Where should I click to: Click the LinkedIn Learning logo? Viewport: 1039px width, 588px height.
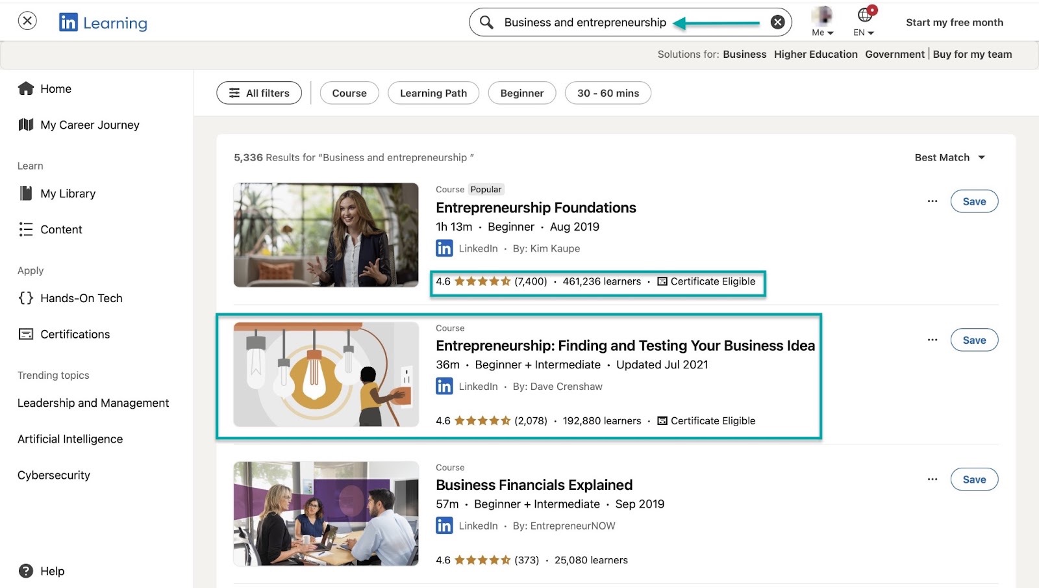[x=103, y=22]
